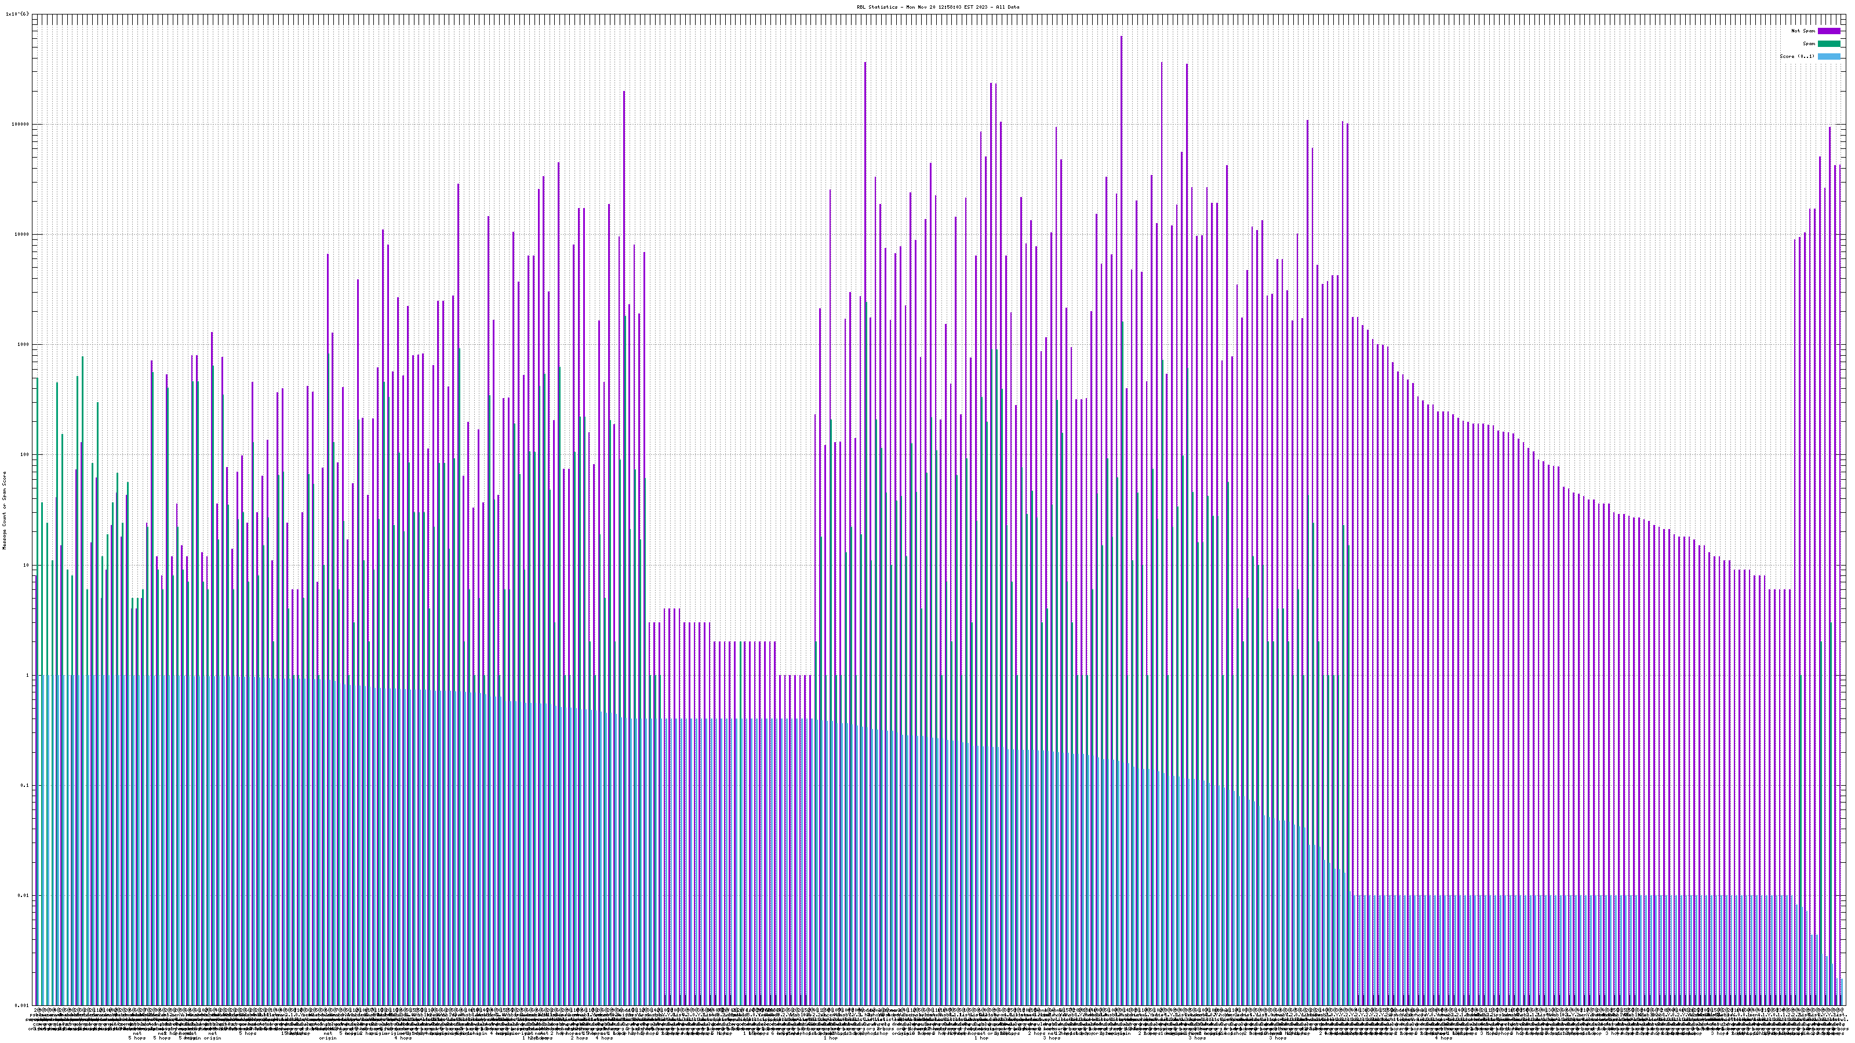The height and width of the screenshot is (1043, 1855).
Task: Click the 1000 y-axis tick label
Action: (24, 344)
